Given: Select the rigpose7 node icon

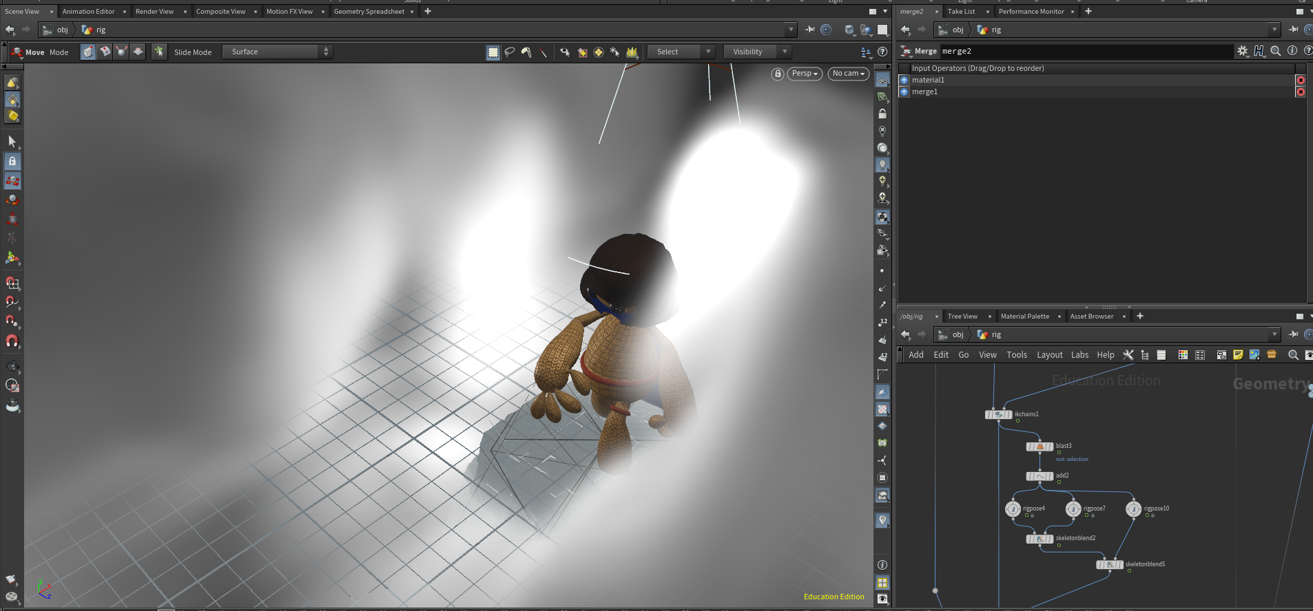Looking at the screenshot, I should click(x=1073, y=509).
